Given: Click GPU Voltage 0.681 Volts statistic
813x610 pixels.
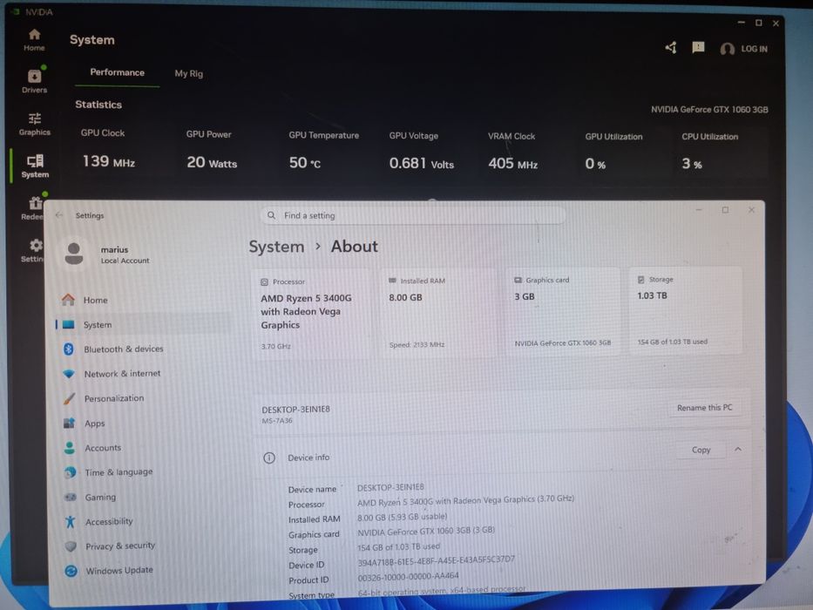Looking at the screenshot, I should click(x=422, y=152).
